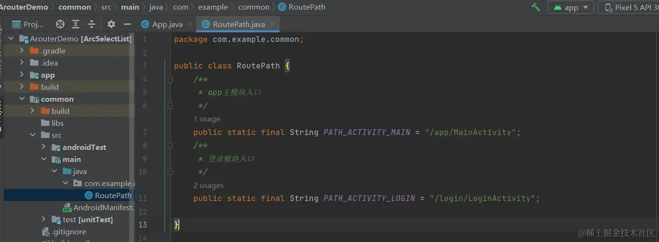Expand the .idea folder arrow

(x=22, y=63)
